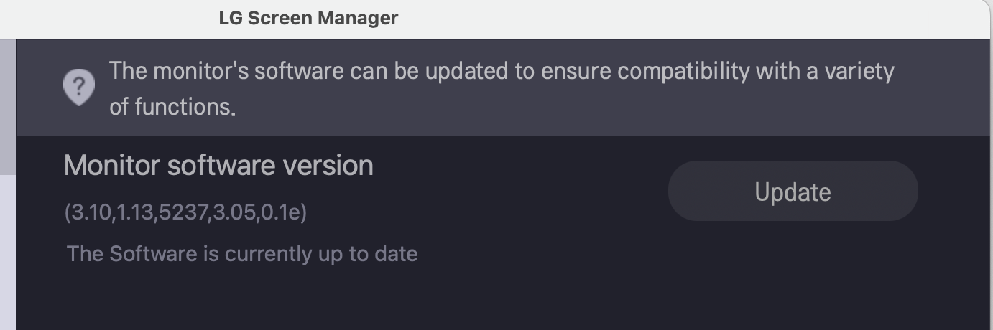Start the monitor software update

(793, 192)
